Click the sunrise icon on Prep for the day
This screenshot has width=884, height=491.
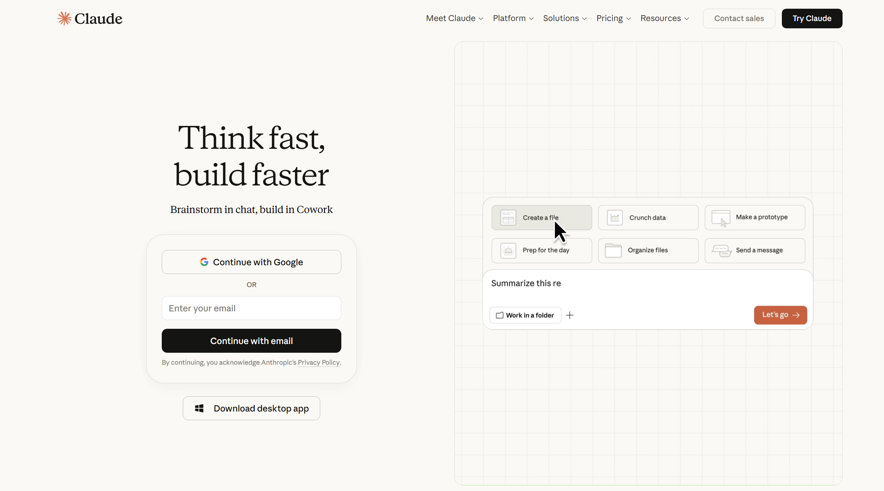pyautogui.click(x=508, y=250)
